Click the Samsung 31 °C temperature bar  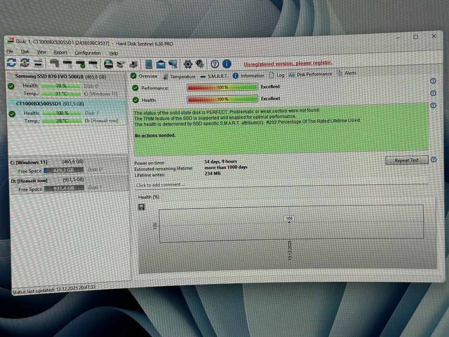coord(61,94)
